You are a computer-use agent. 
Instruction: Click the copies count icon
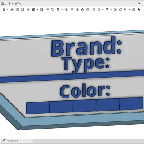(3, 4)
